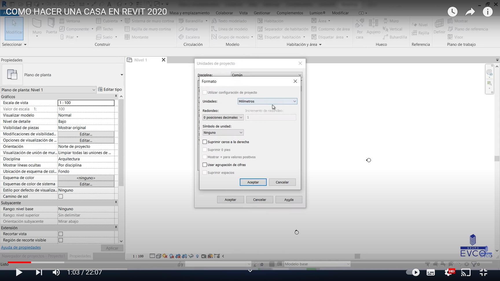Click Aceptar in the Formato dialog
The height and width of the screenshot is (281, 500).
[x=253, y=182]
